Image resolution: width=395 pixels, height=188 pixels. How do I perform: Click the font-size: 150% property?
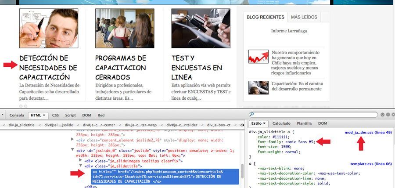[274, 147]
